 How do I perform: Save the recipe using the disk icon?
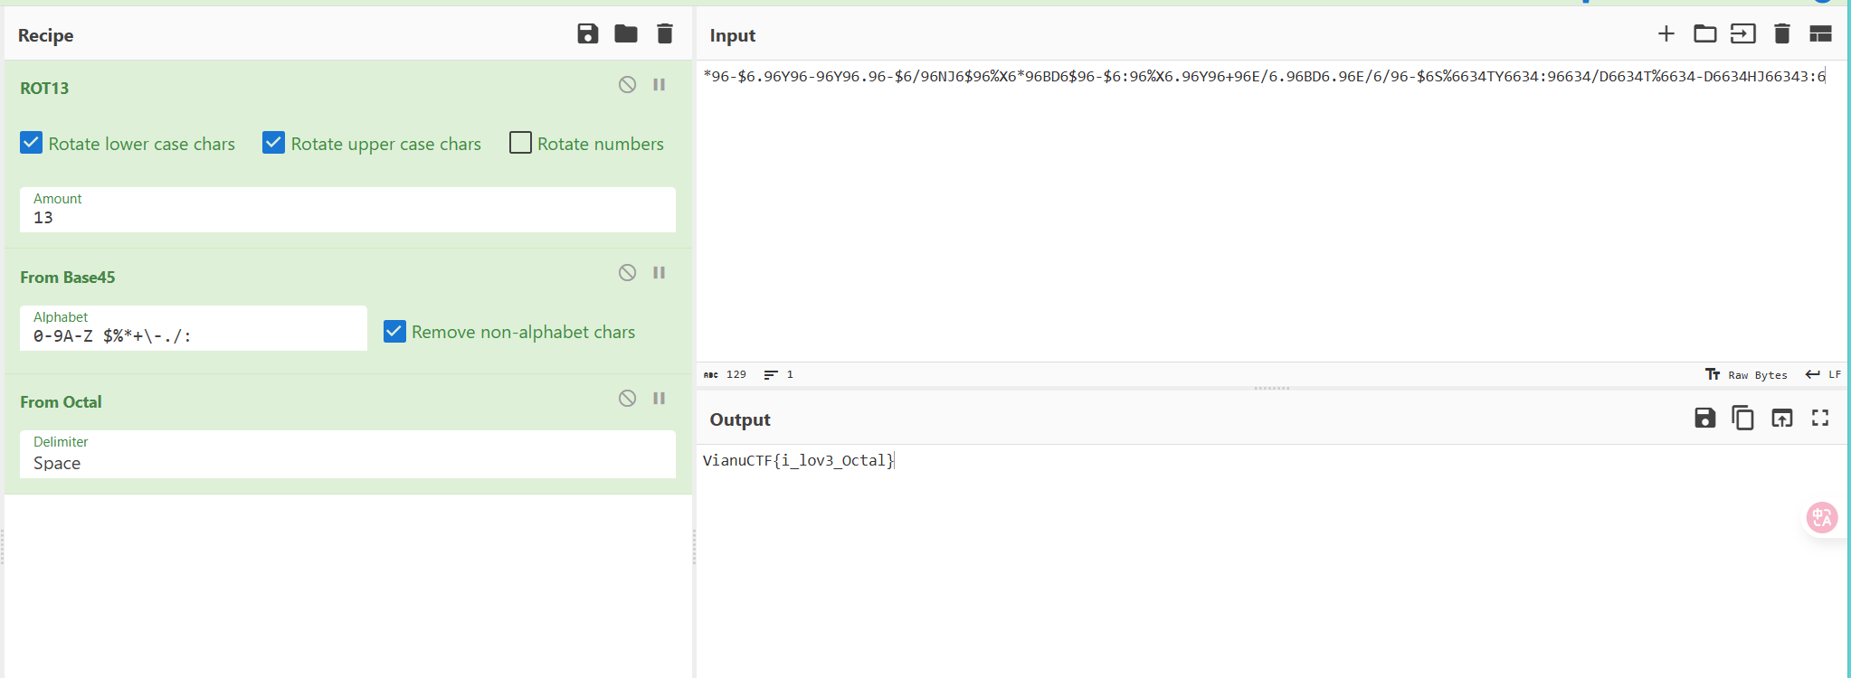(x=587, y=34)
